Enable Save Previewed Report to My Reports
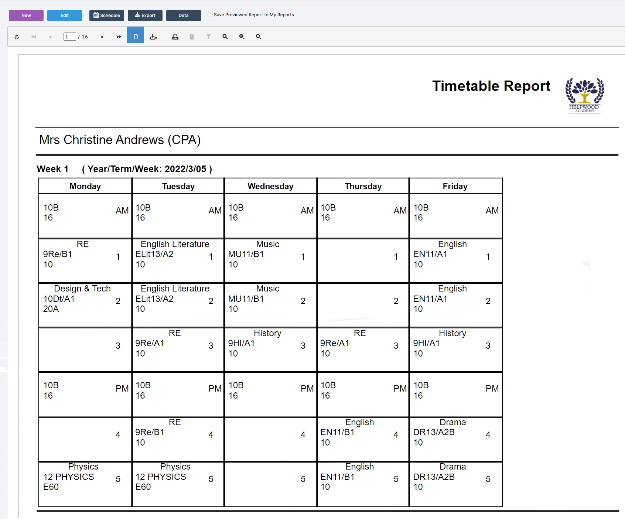Screen dimensions: 625x522 pos(210,14)
